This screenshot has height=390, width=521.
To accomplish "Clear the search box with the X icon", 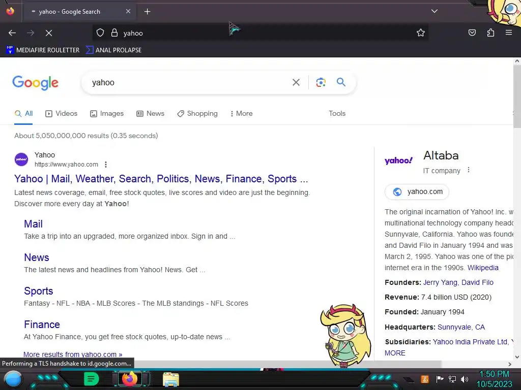I will click(296, 82).
